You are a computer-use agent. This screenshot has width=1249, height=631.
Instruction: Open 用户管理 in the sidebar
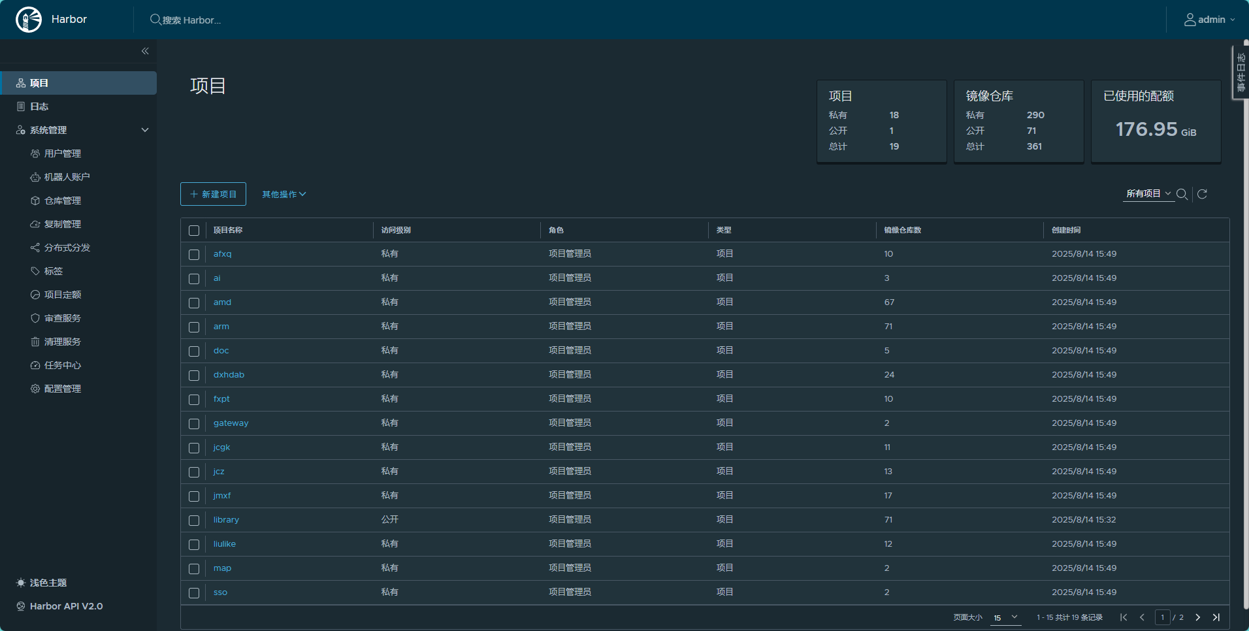[62, 154]
